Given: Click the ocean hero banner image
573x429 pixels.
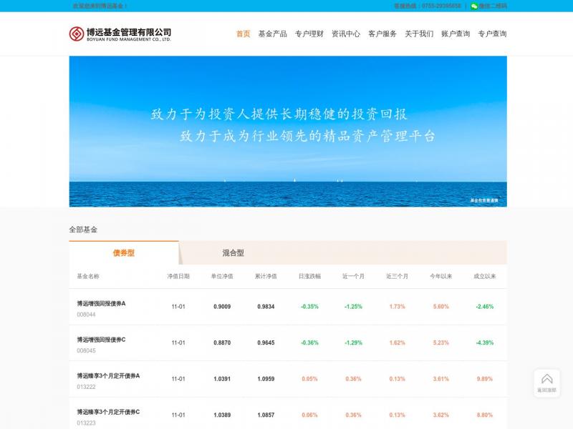Looking at the screenshot, I should pyautogui.click(x=287, y=131).
